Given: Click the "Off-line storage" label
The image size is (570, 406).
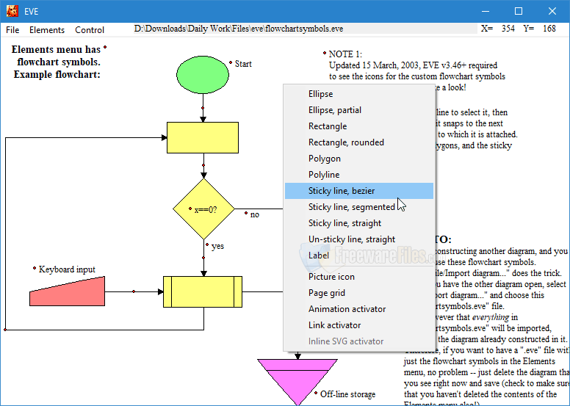Looking at the screenshot, I should point(347,394).
